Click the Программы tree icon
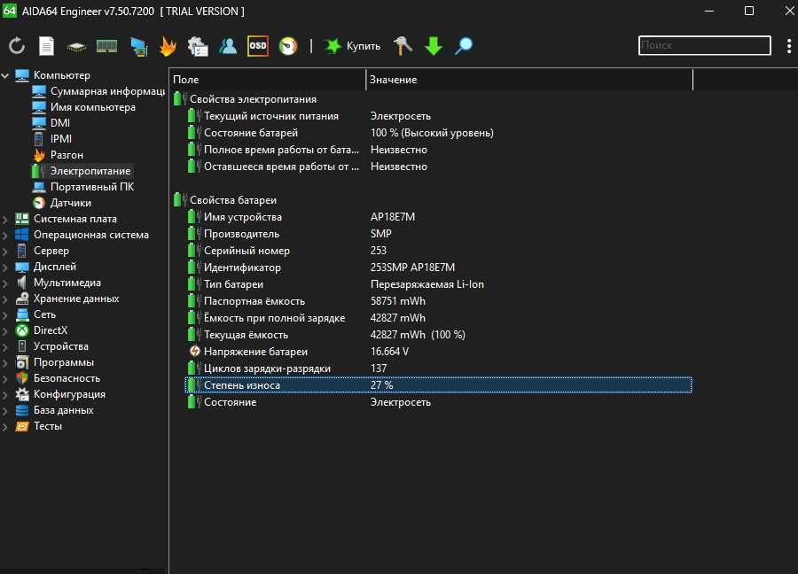 pyautogui.click(x=22, y=362)
